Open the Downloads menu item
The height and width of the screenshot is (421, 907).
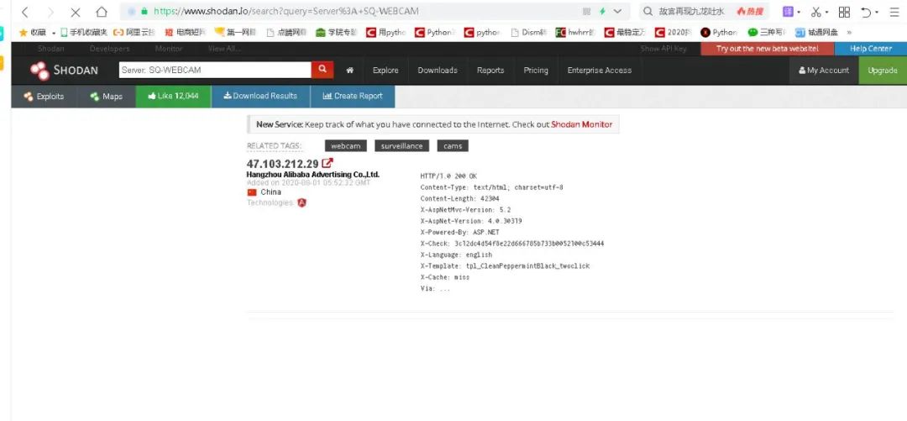[x=438, y=70]
